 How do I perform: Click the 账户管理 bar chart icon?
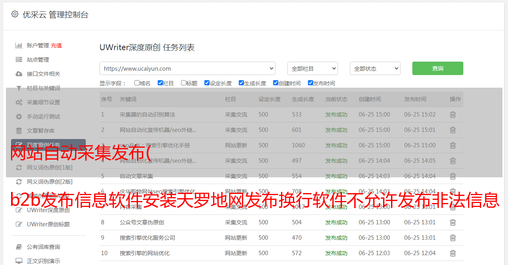coord(19,45)
